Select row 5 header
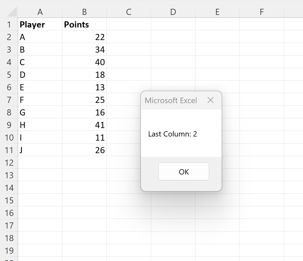 [10, 75]
